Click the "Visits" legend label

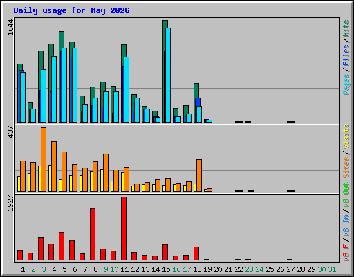(x=346, y=137)
